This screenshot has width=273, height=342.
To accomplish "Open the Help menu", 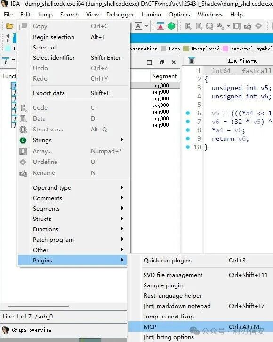I will click(x=236, y=15).
